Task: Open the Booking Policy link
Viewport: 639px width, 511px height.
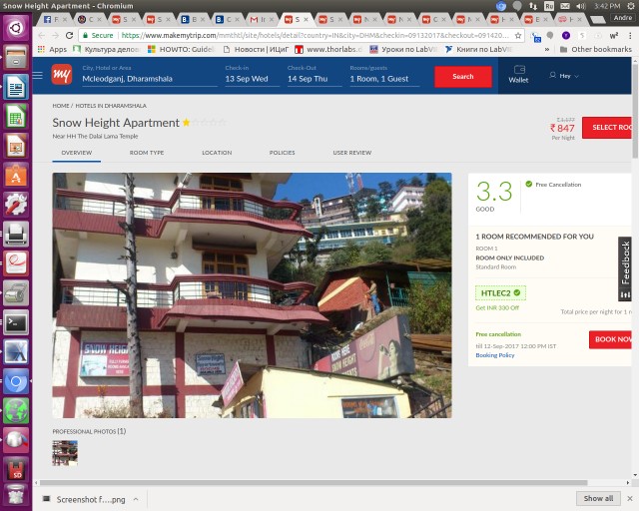Action: click(x=495, y=355)
